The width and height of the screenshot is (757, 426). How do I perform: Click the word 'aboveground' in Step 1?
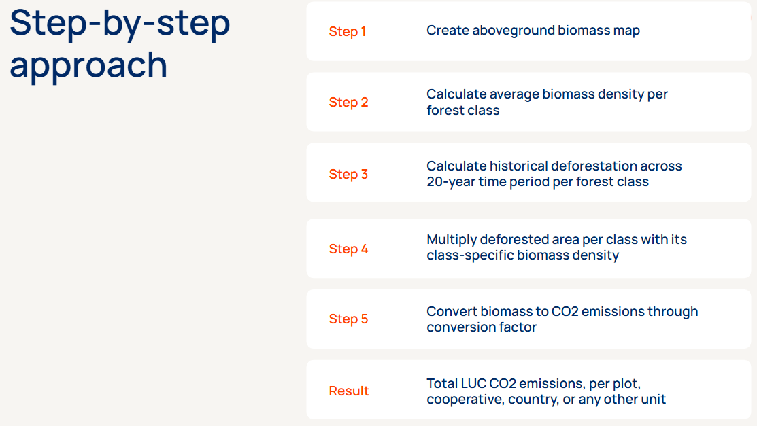[516, 31]
